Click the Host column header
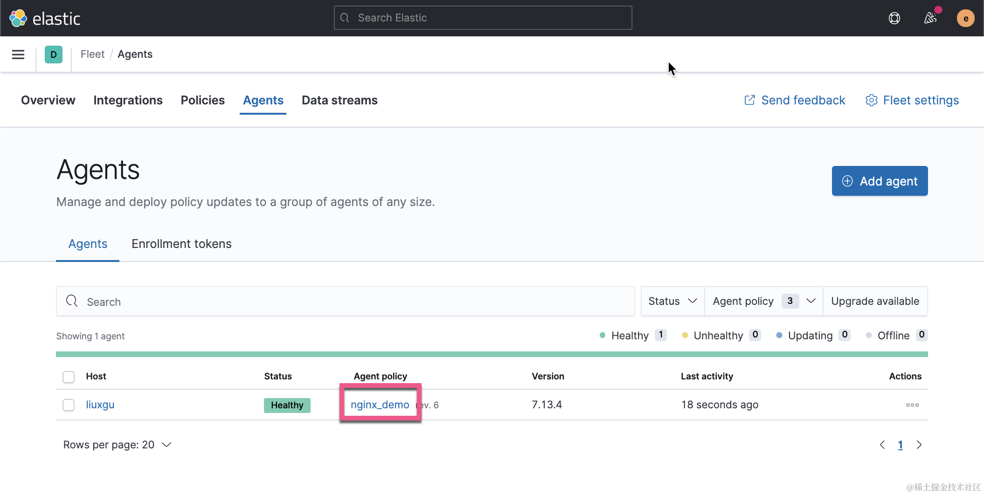 click(x=96, y=377)
